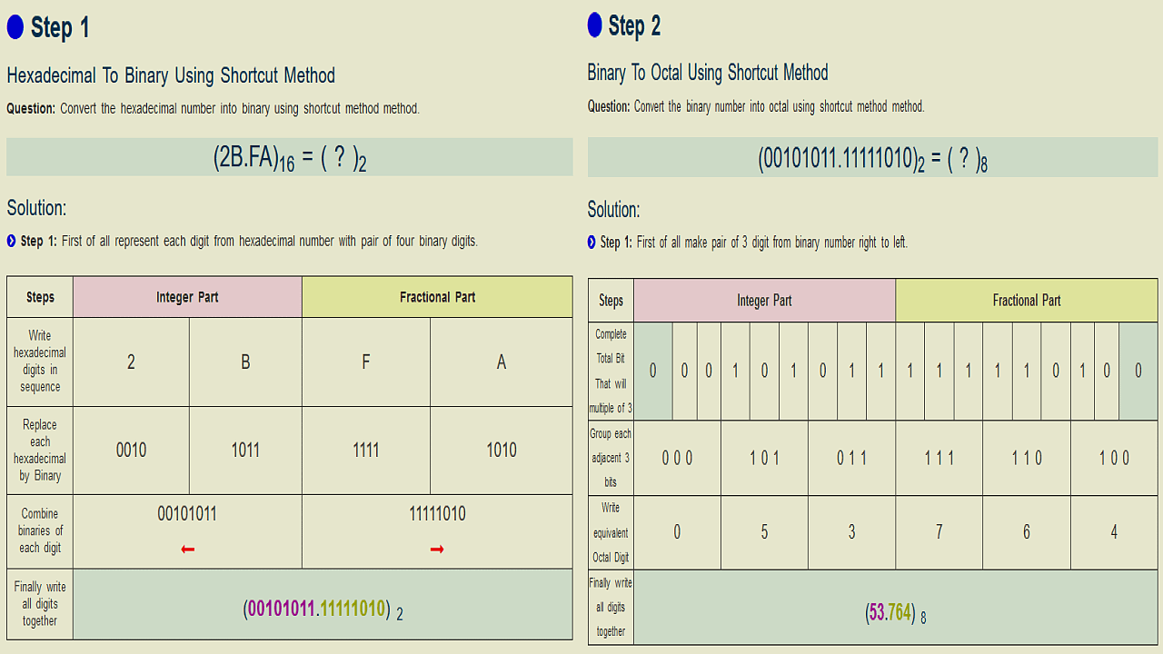
Task: Click octal digit cell '6'
Action: [1027, 532]
